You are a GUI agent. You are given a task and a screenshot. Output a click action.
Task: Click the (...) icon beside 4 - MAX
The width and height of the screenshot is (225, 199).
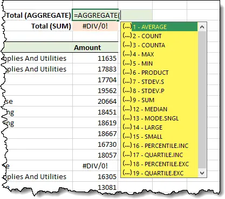click(x=127, y=54)
